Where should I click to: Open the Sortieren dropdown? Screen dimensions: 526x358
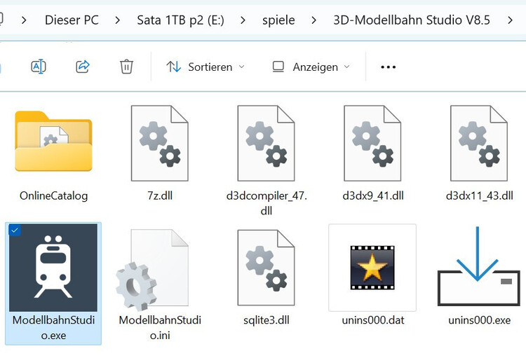click(x=205, y=67)
